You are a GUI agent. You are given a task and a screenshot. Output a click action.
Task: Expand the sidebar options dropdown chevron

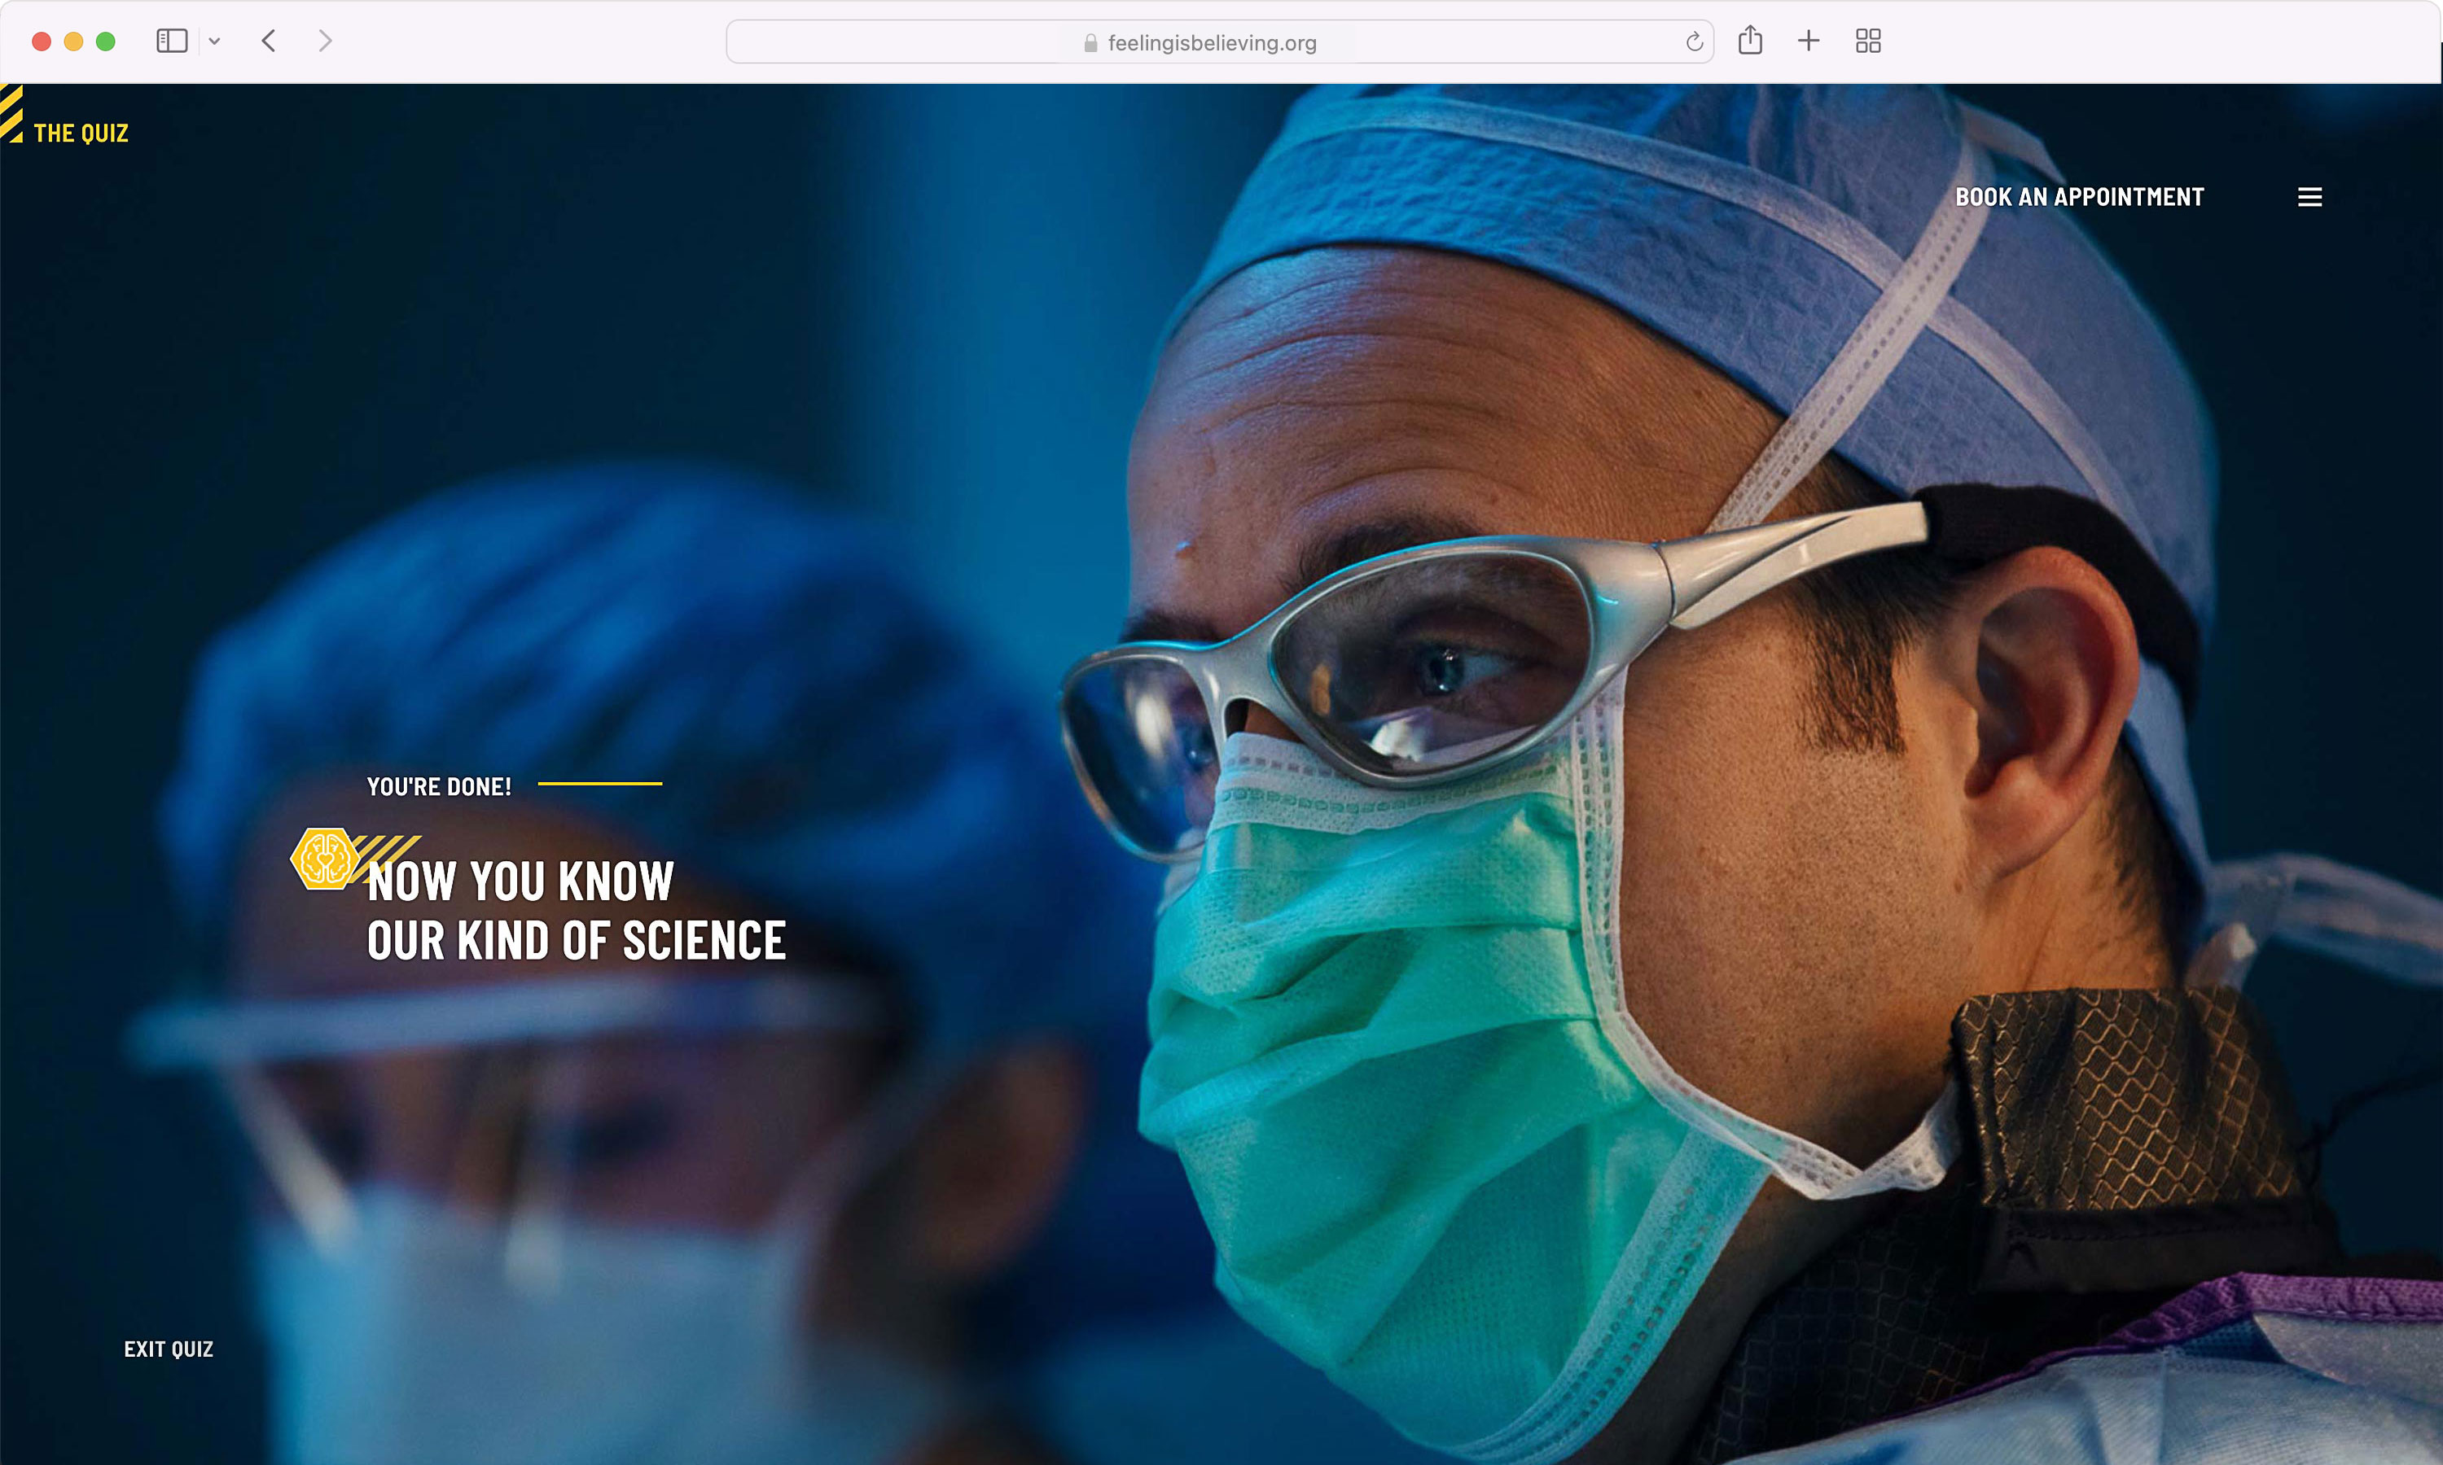214,42
